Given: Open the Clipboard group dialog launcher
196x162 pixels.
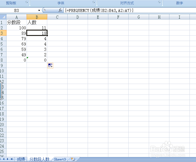Looking at the screenshot, I should point(27,2).
